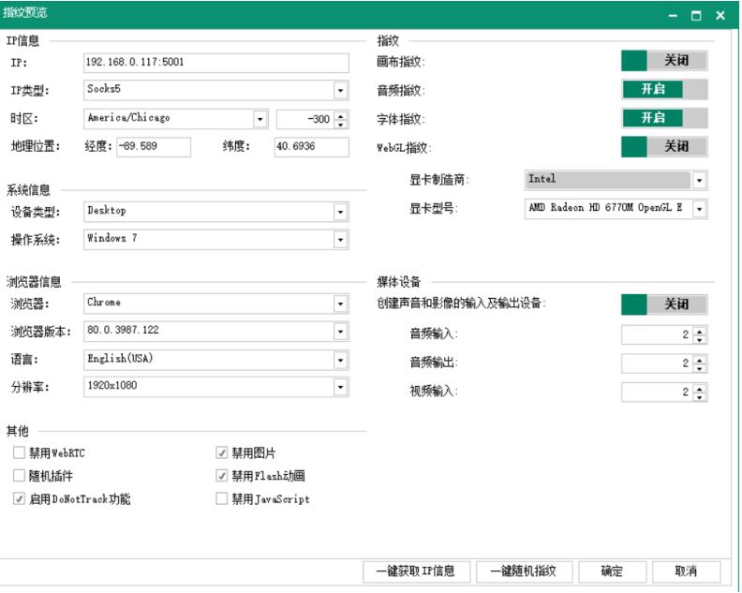
Task: Toggle the 字体指纹 font fingerprint switch
Action: pos(664,118)
